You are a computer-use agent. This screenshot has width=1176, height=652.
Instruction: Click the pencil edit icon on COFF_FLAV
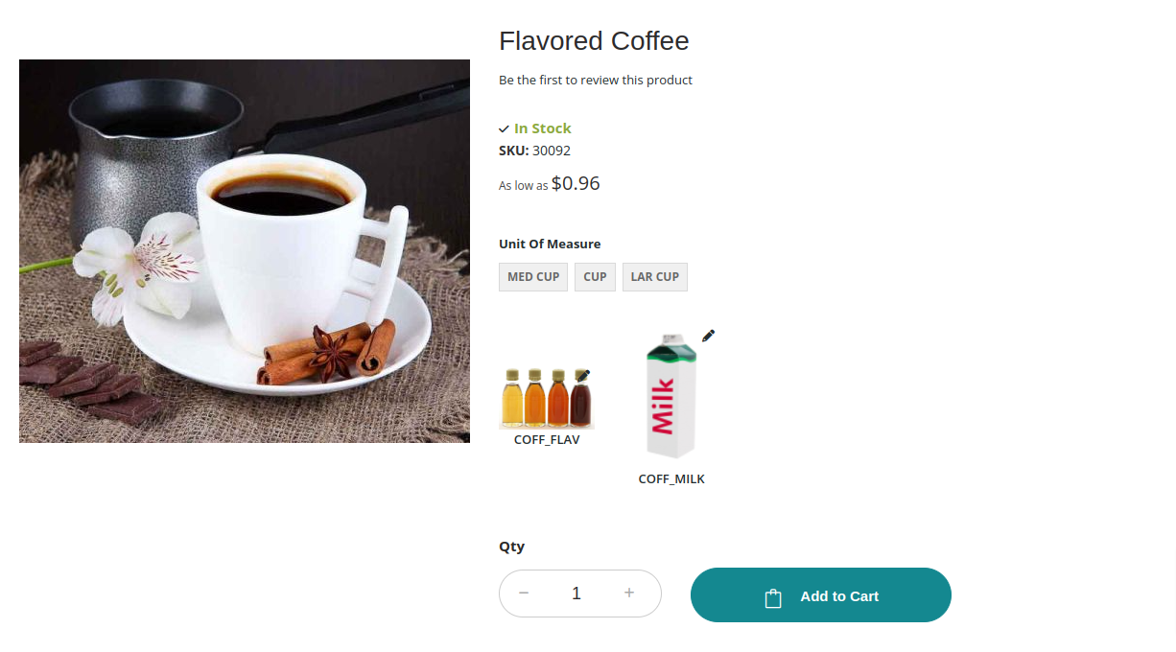point(582,376)
